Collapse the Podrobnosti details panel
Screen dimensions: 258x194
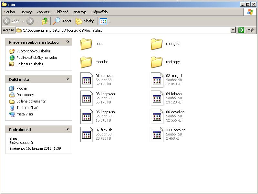pyautogui.click(x=67, y=129)
